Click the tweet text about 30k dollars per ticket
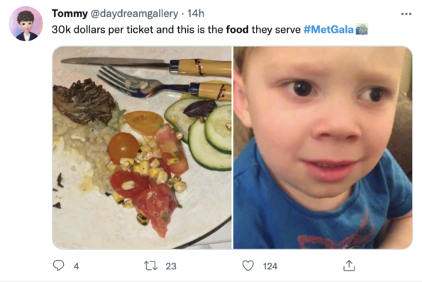 pos(210,30)
